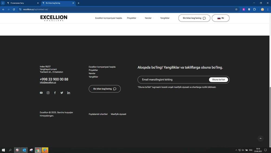Open 'Excellion kompaniyasi haqida' in header menu
The height and width of the screenshot is (153, 271).
(109, 18)
